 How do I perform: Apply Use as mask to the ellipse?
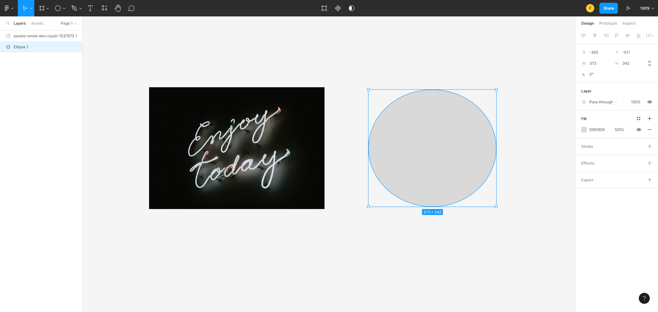click(351, 8)
